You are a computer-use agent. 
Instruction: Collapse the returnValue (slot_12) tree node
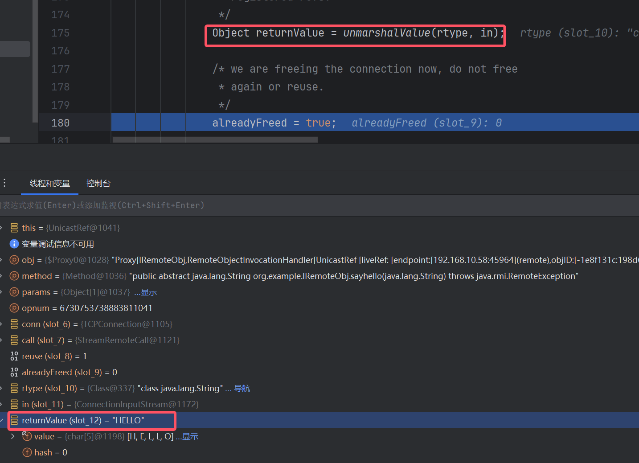click(x=2, y=420)
